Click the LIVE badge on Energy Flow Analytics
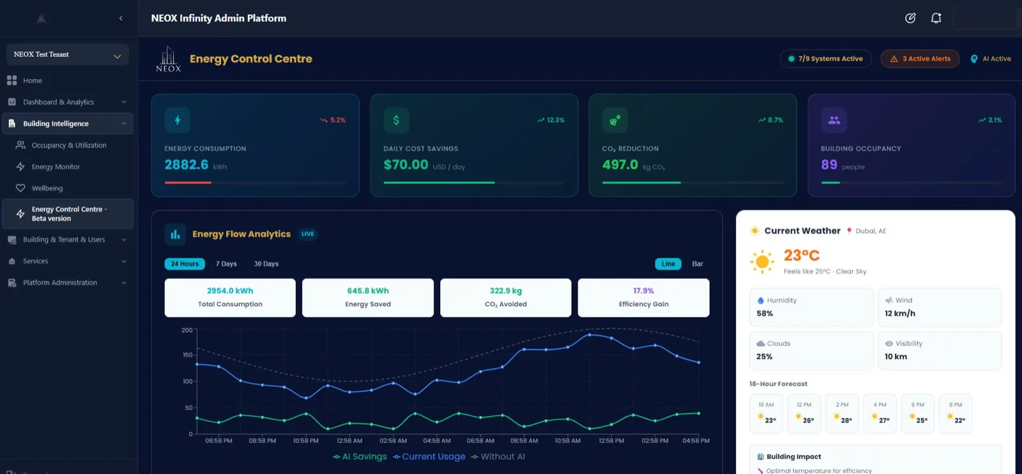Screen dimensions: 1022x474 (308, 234)
